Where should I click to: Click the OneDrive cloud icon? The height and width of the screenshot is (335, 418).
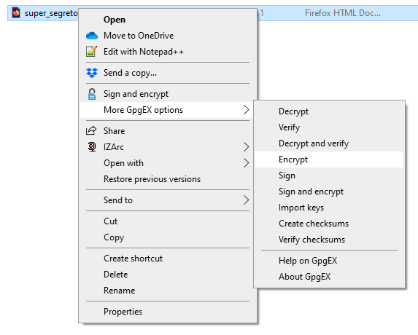[x=92, y=36]
